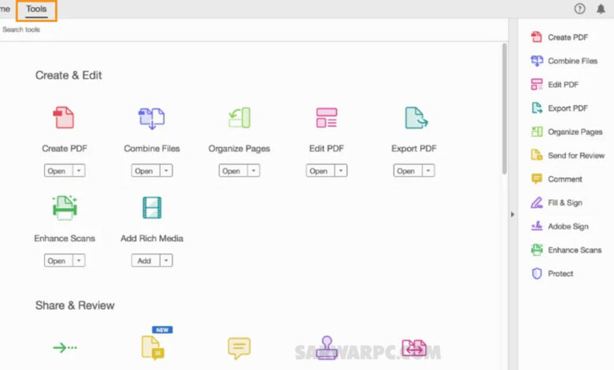Select the Add Rich Media film icon
This screenshot has height=370, width=614.
152,208
